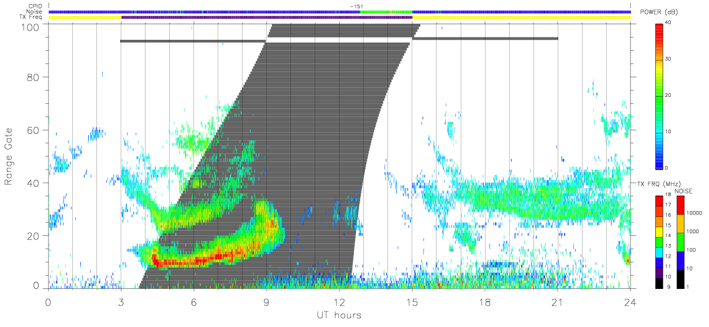The image size is (709, 327).
Task: Click the 11 label on TX FRQ legend
Action: point(669,266)
